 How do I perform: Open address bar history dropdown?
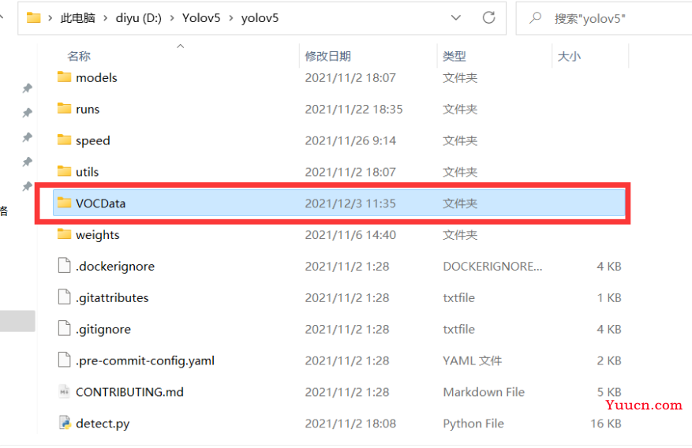(x=456, y=17)
